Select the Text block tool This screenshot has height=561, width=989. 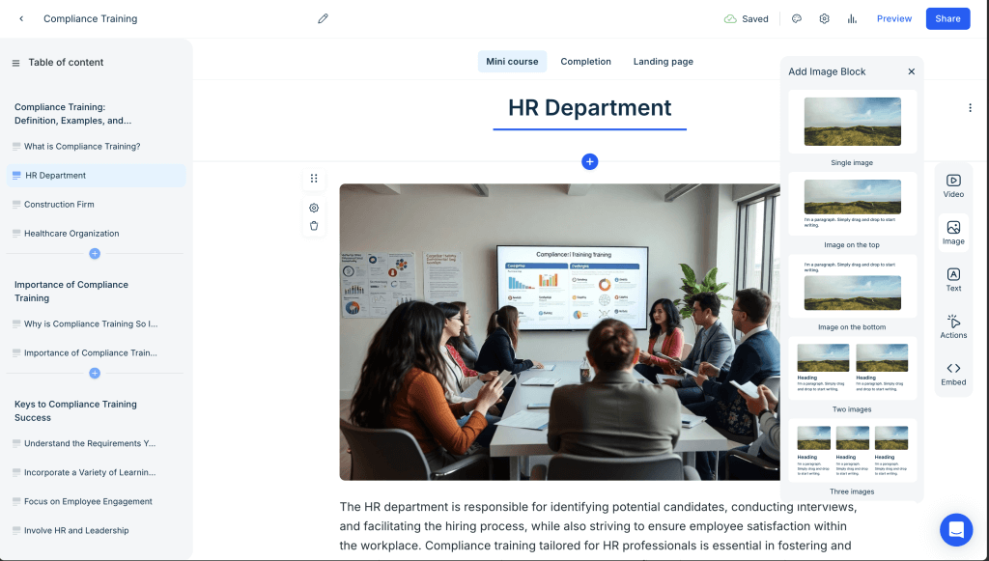tap(953, 279)
